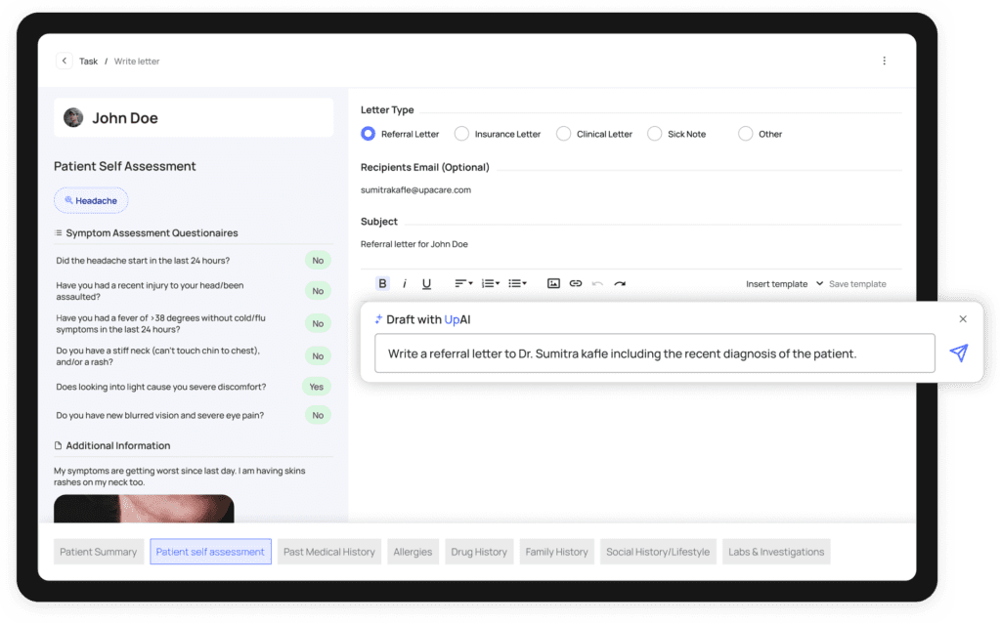Click the Yes answer for light discomfort
1001x623 pixels.
[x=316, y=387]
